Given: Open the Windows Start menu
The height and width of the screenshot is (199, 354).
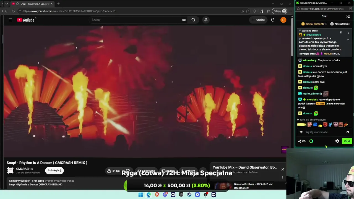Looking at the screenshot, I should 140,195.
